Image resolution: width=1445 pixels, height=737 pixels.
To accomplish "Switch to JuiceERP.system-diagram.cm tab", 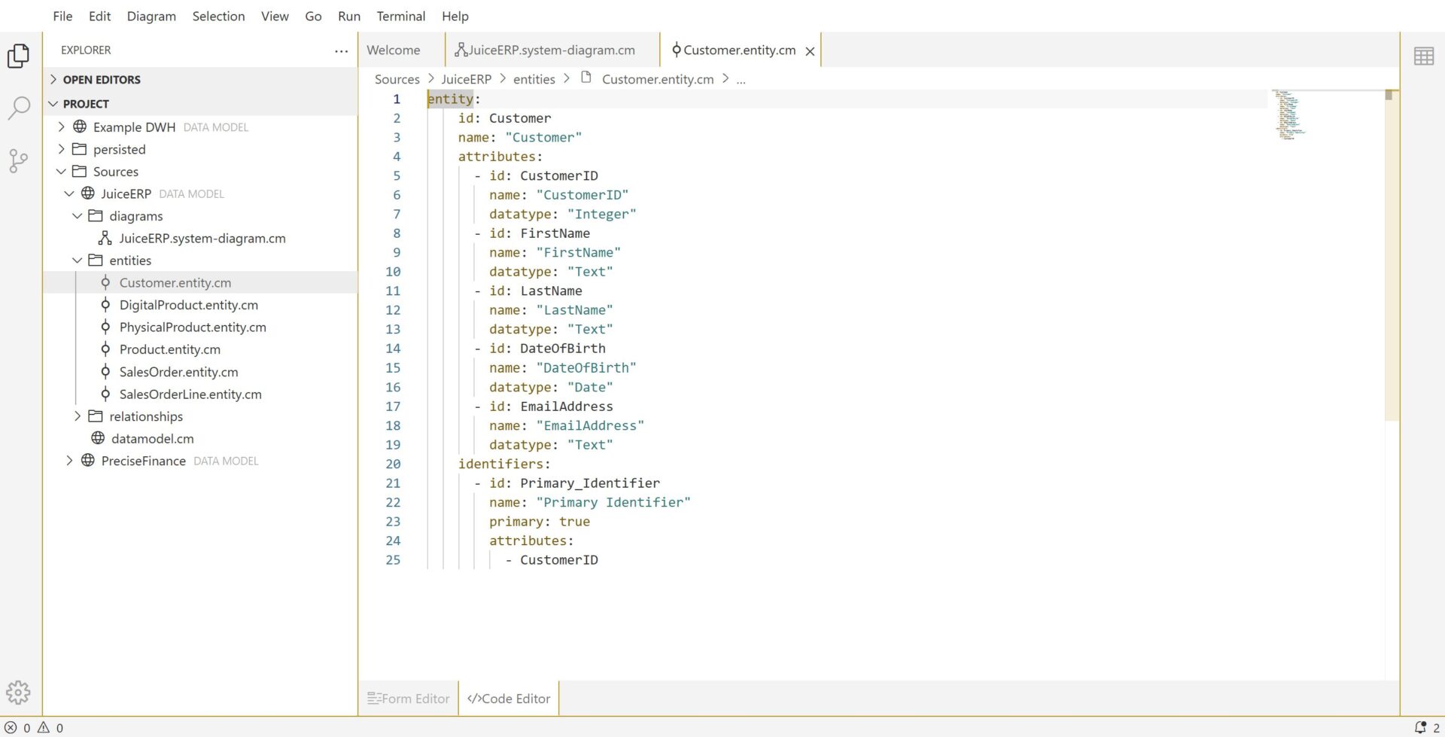I will (551, 50).
